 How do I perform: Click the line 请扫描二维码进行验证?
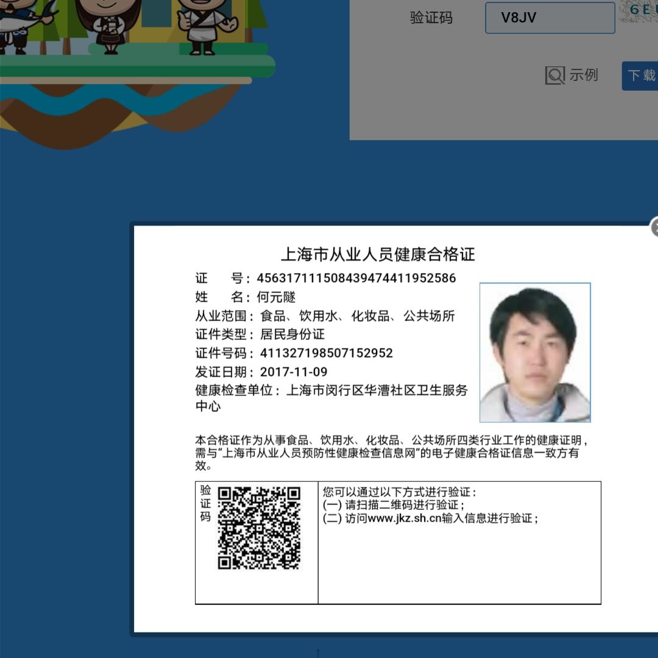pyautogui.click(x=393, y=505)
